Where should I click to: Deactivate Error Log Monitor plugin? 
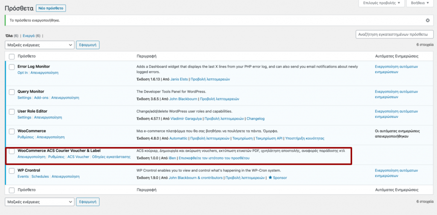(x=44, y=73)
